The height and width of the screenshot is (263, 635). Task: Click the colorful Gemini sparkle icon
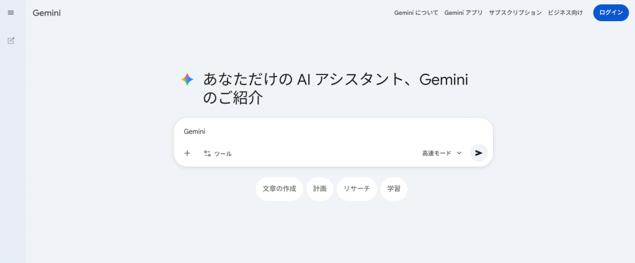coord(187,79)
